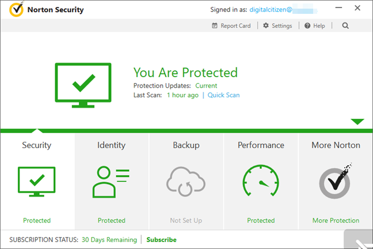
Task: Click the Identity person icon
Action: tap(111, 182)
